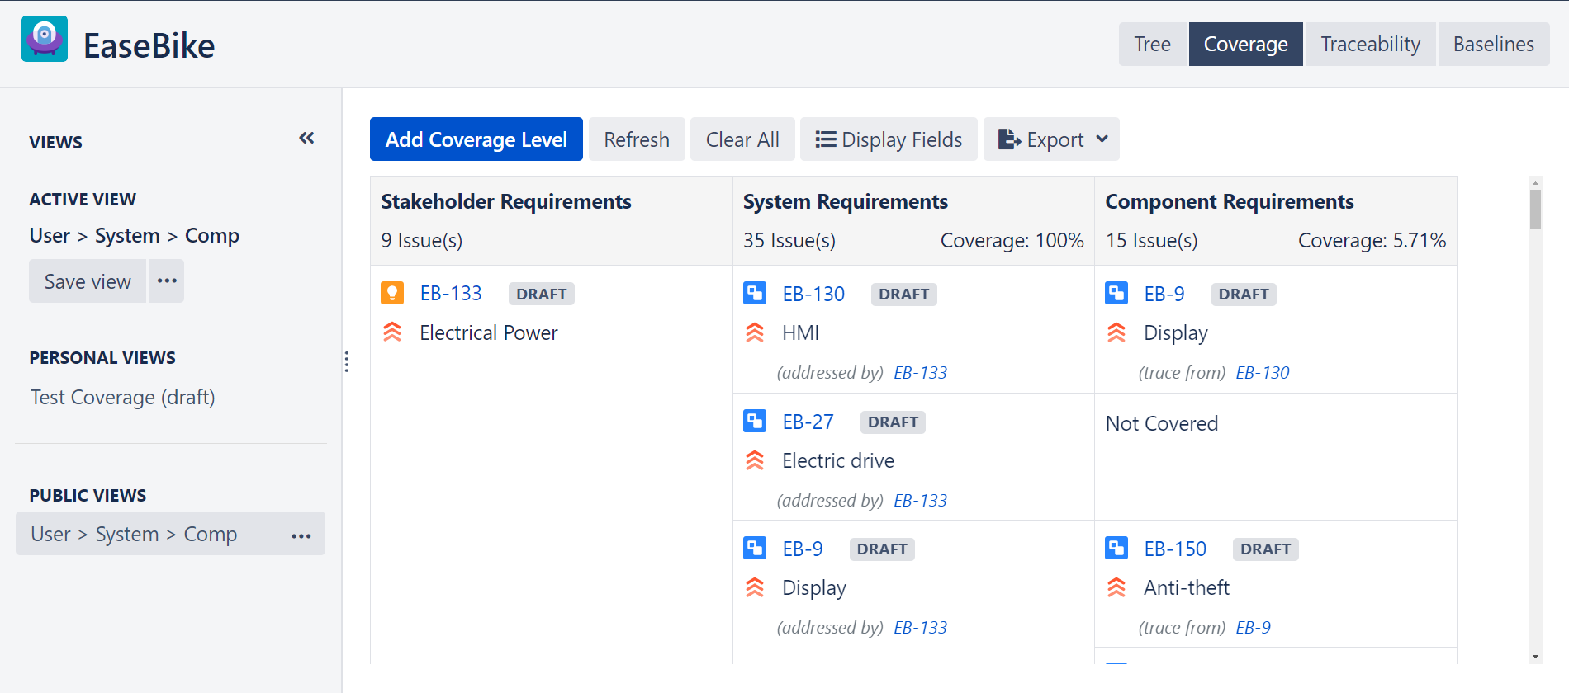1569x693 pixels.
Task: Click Add Coverage Level button
Action: pyautogui.click(x=476, y=139)
